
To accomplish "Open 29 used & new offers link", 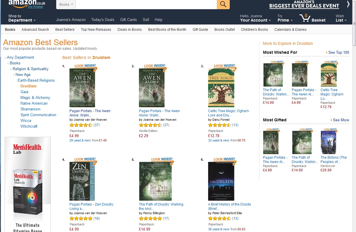I will point(80,140).
